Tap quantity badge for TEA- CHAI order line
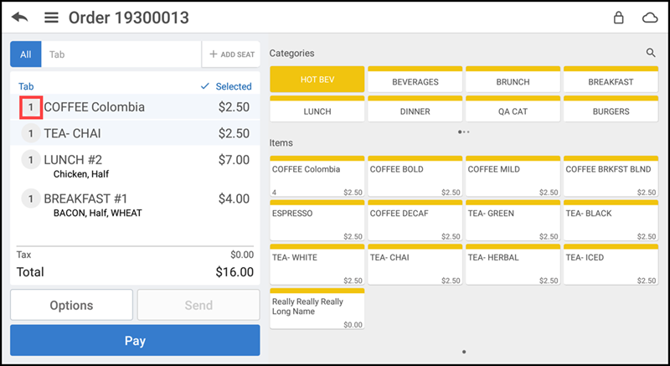Screen dimensions: 670x366 (31, 134)
